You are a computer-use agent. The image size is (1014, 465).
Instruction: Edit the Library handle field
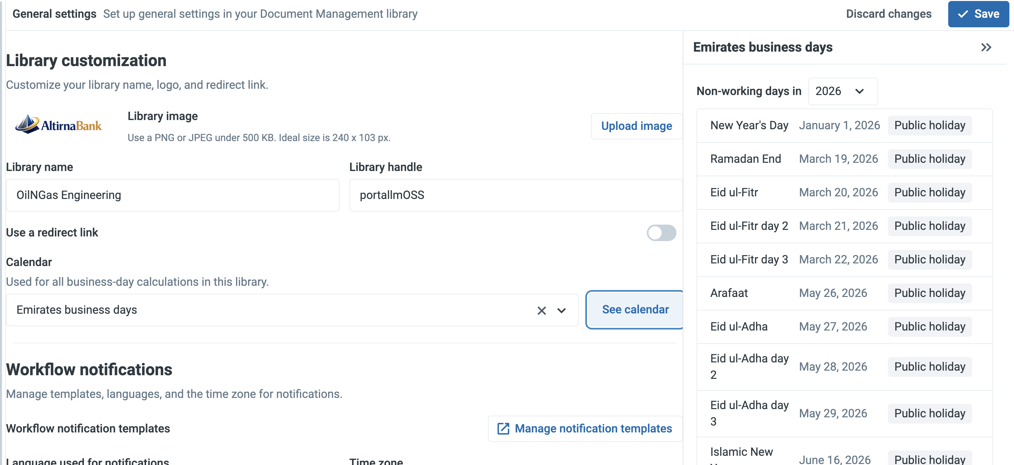pyautogui.click(x=516, y=195)
